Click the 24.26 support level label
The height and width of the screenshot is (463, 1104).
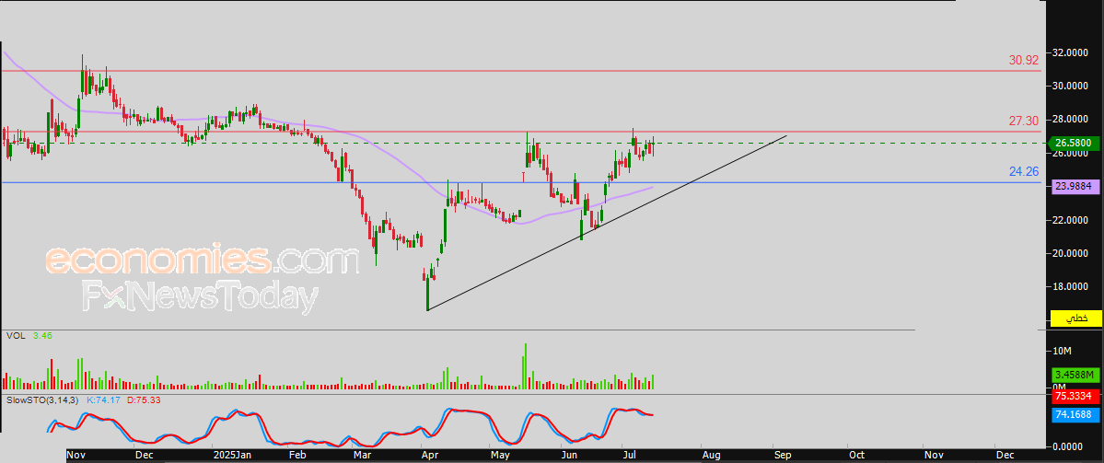[x=1024, y=171]
